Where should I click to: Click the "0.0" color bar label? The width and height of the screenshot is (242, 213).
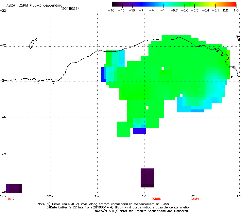click(226, 10)
